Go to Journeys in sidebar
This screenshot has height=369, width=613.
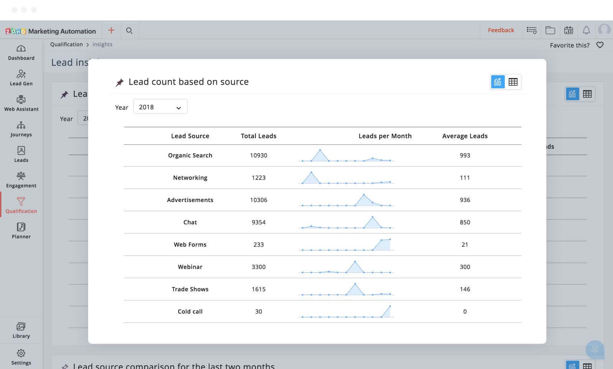pyautogui.click(x=21, y=129)
